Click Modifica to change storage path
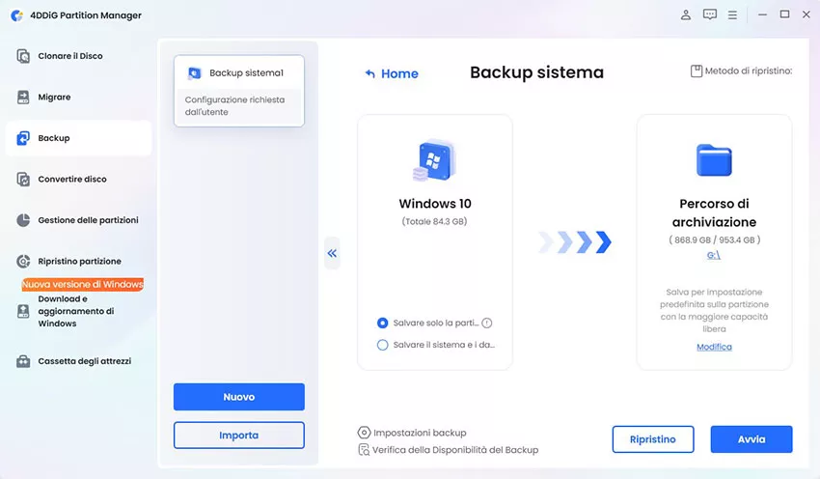 [x=714, y=347]
